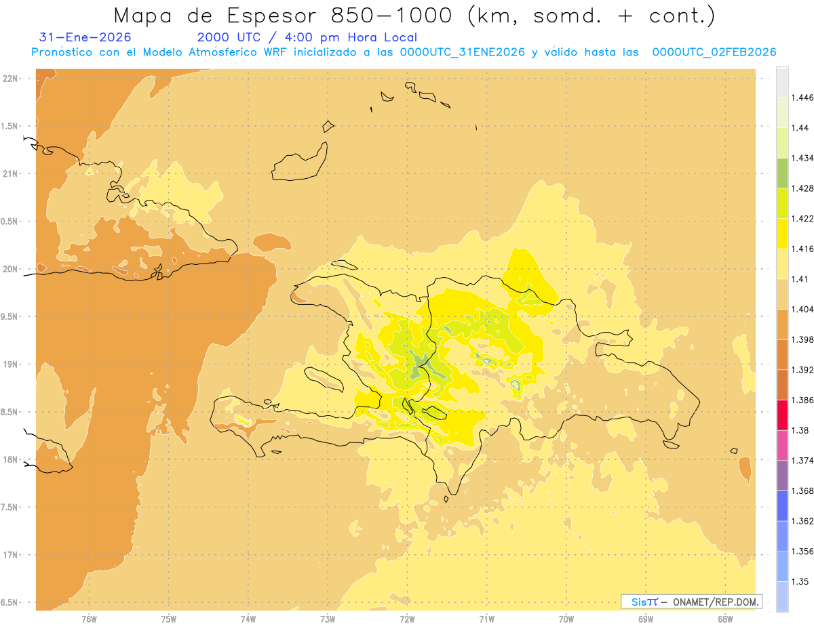Click the legend value '1.356'
The height and width of the screenshot is (628, 814).
(x=802, y=551)
